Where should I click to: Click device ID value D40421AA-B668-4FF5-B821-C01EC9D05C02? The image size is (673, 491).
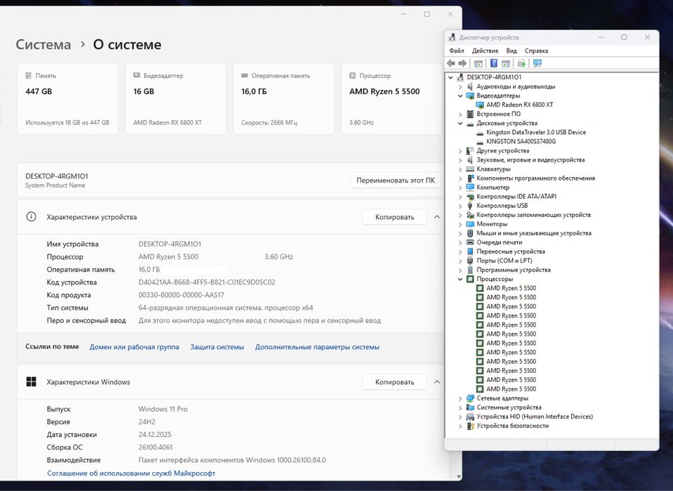tap(207, 282)
